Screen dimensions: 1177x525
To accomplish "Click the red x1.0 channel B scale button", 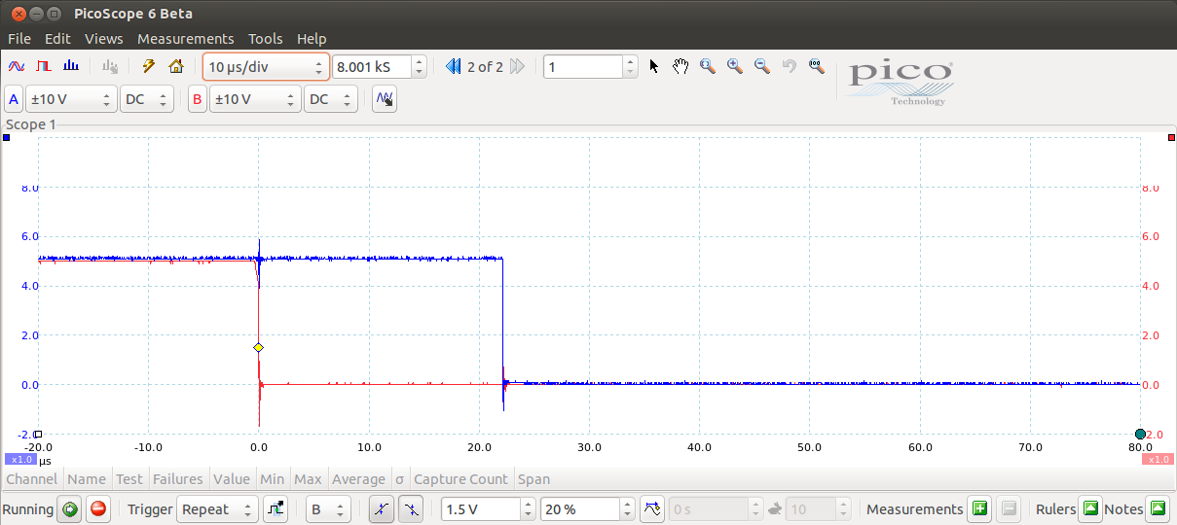I will coord(1158,460).
